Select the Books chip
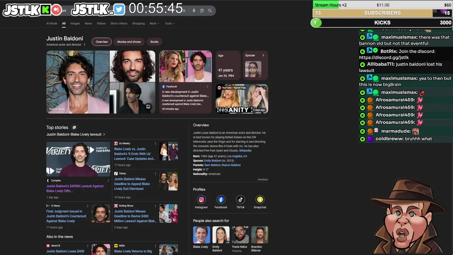 coord(154,42)
